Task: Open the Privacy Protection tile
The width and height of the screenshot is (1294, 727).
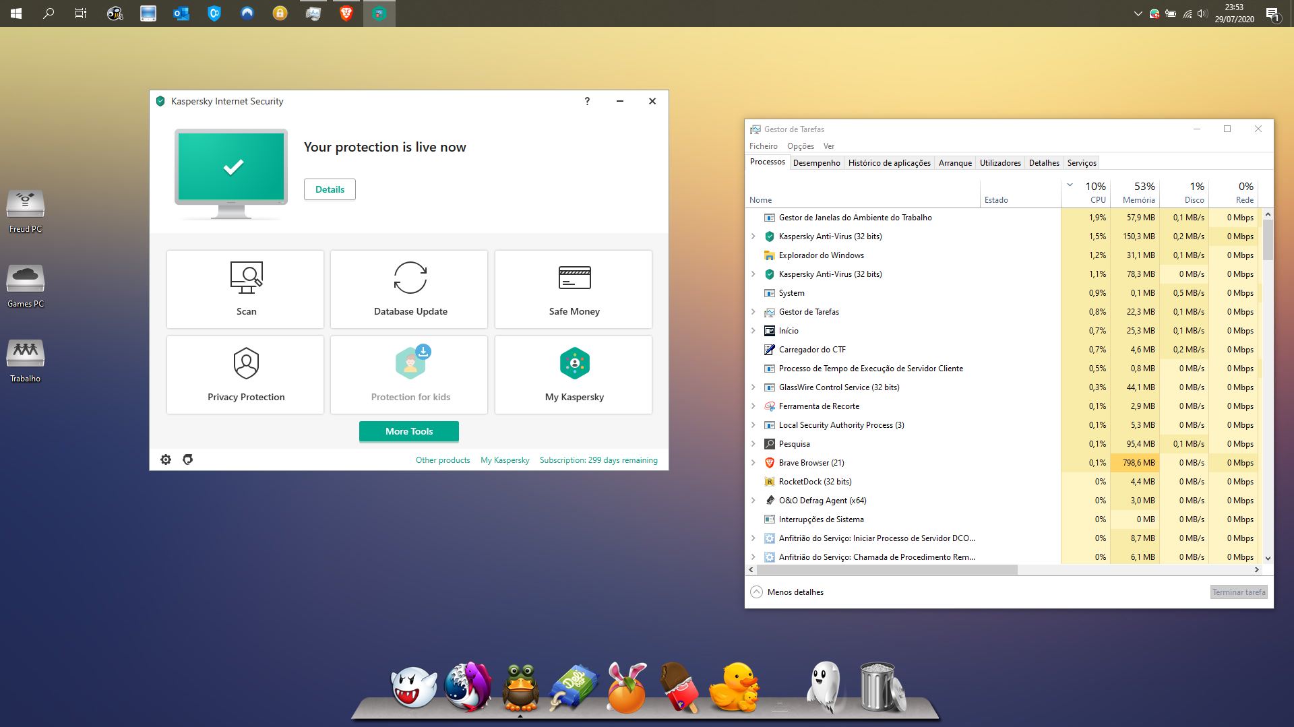Action: pyautogui.click(x=245, y=375)
